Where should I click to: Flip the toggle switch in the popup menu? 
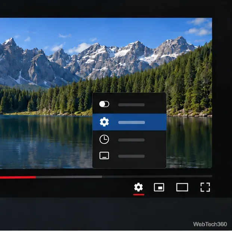tap(104, 104)
